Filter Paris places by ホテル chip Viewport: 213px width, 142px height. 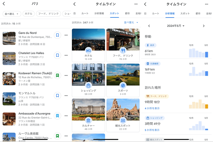pos(28,14)
